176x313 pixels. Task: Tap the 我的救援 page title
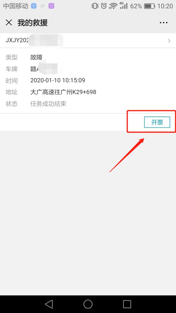click(32, 22)
